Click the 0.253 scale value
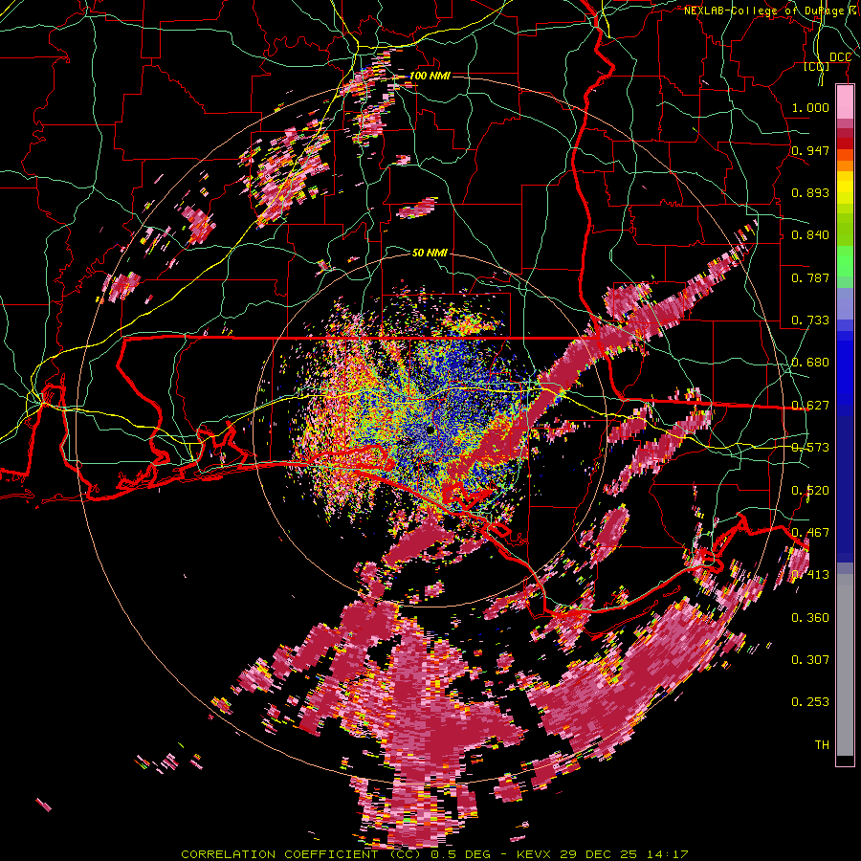861x861 pixels. pyautogui.click(x=810, y=702)
